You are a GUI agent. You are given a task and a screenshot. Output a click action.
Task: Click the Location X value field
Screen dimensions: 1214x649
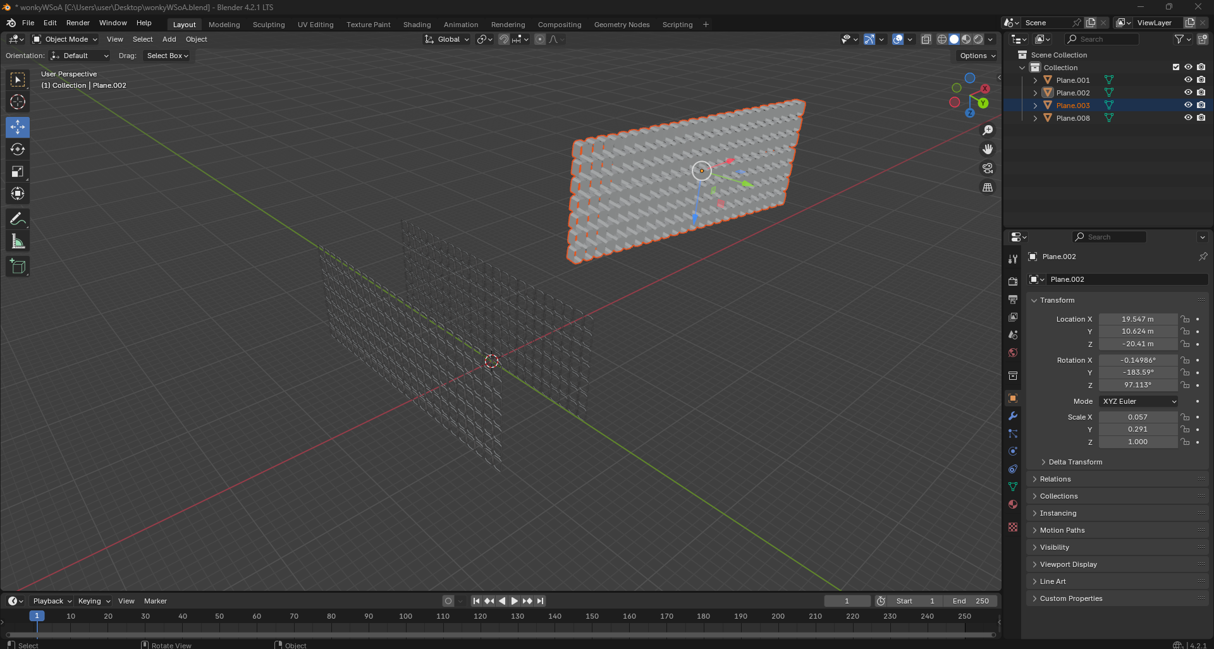pyautogui.click(x=1137, y=319)
